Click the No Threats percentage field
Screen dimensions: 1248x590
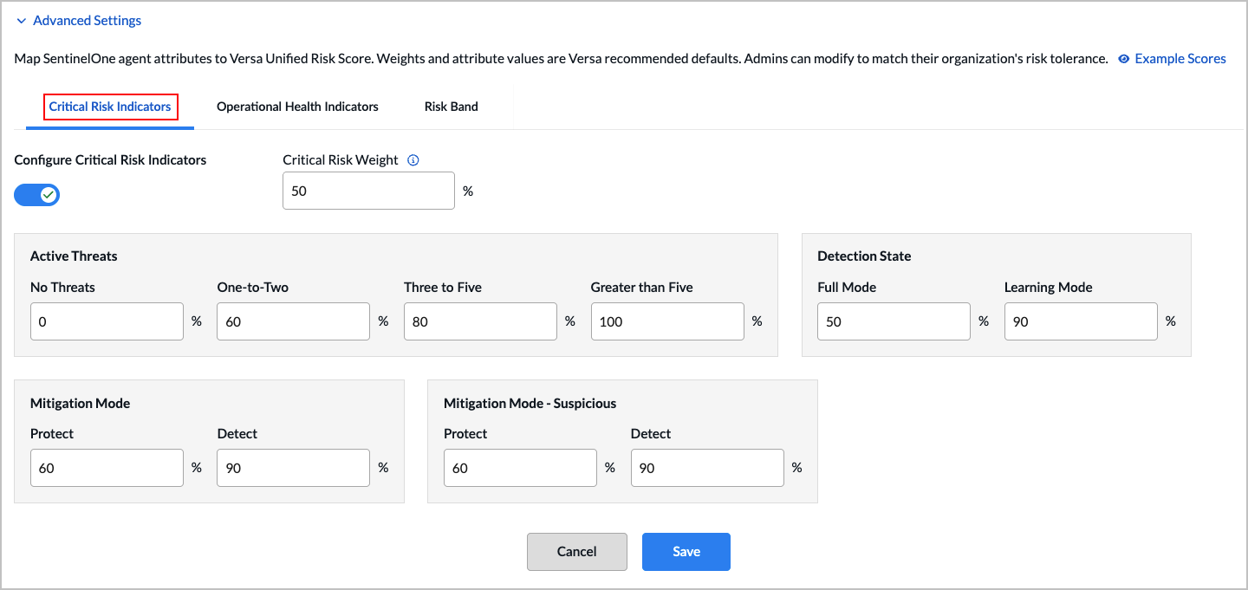click(107, 321)
